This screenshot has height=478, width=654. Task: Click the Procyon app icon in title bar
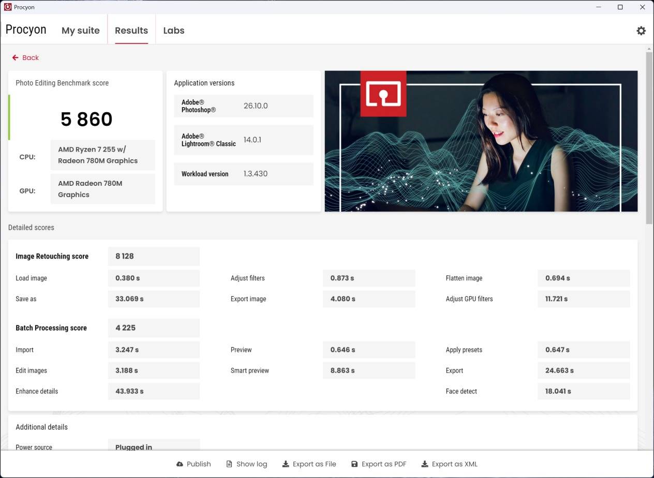pos(8,7)
